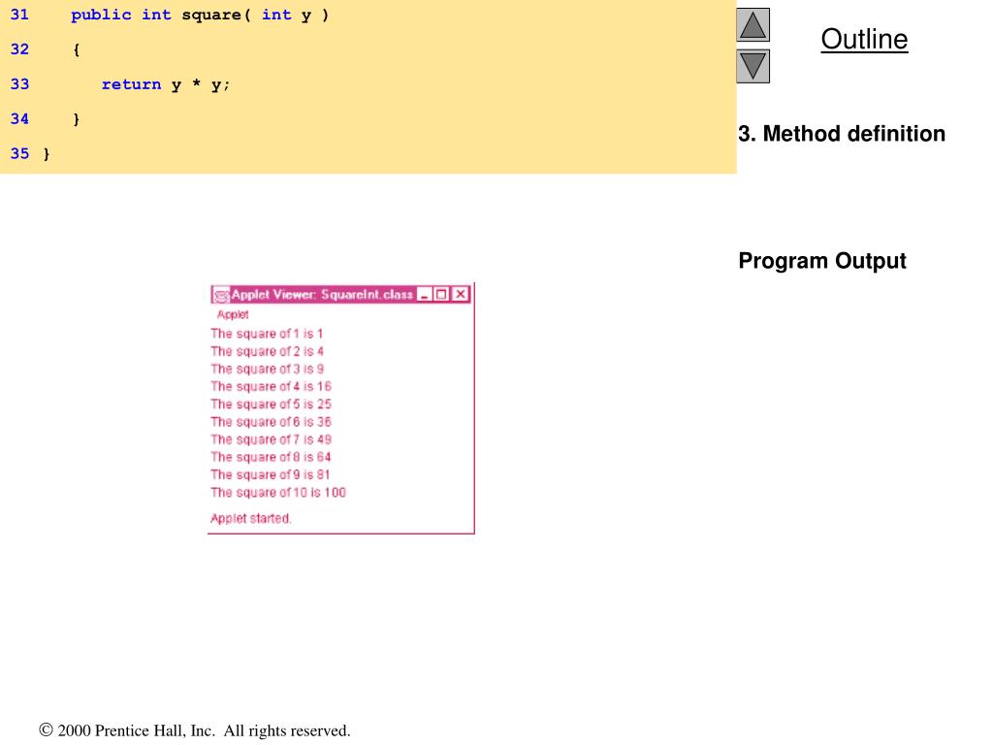
Task: Close the Applet Viewer window
Action: point(461,295)
